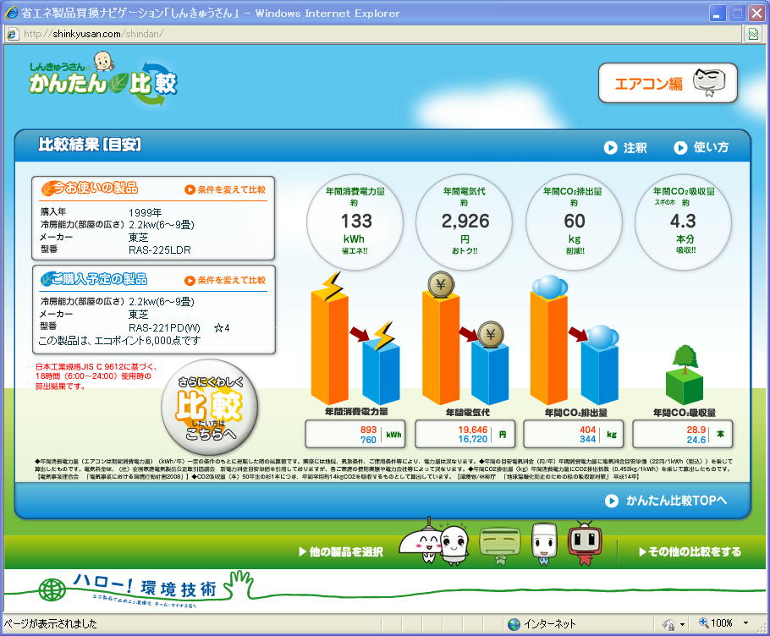Click the model number RAS-221PD(W)
Screen dimensions: 770x636
tap(164, 328)
